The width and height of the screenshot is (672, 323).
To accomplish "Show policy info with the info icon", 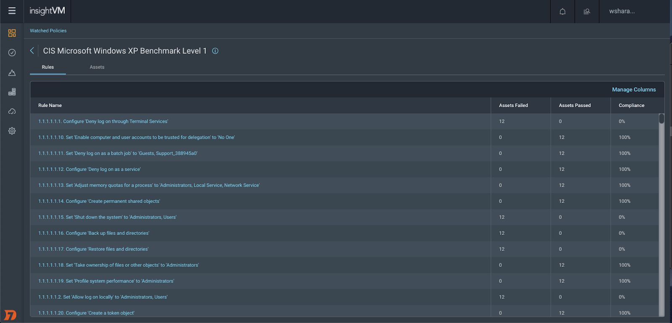I will tap(215, 51).
